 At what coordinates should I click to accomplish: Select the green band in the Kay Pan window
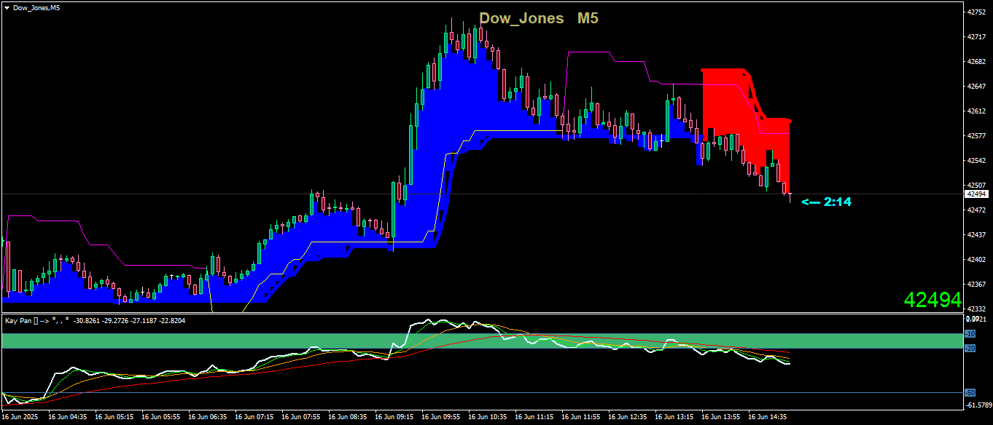click(483, 341)
